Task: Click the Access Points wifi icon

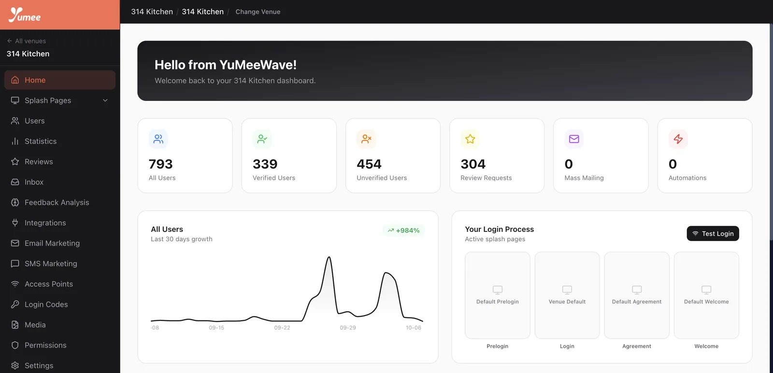Action: coord(15,284)
